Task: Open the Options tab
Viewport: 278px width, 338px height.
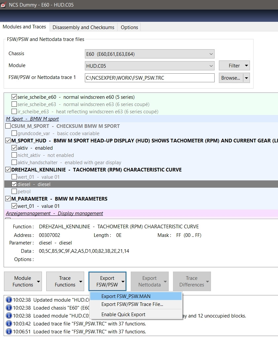Action: pos(129,27)
